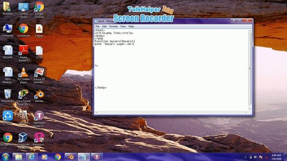Image resolution: width=287 pixels, height=161 pixels.
Task: Switch to TalkHelper in the taskbar
Action: click(x=97, y=157)
